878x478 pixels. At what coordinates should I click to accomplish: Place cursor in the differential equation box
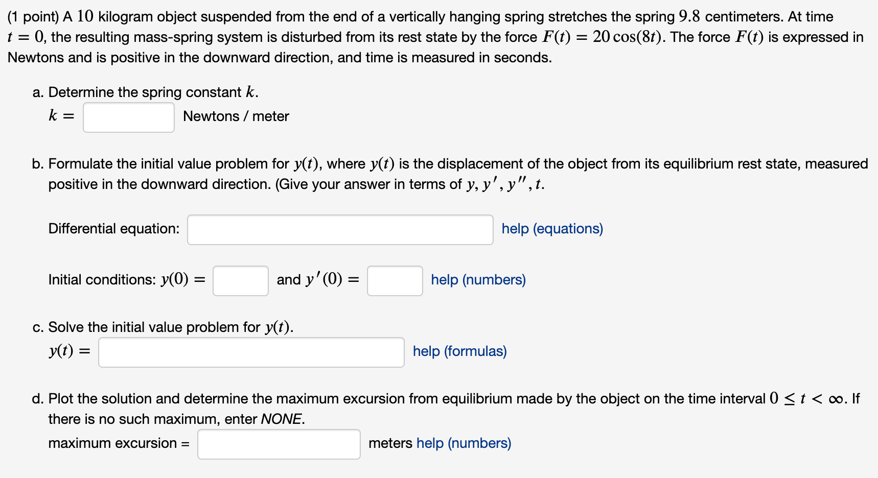pyautogui.click(x=340, y=230)
